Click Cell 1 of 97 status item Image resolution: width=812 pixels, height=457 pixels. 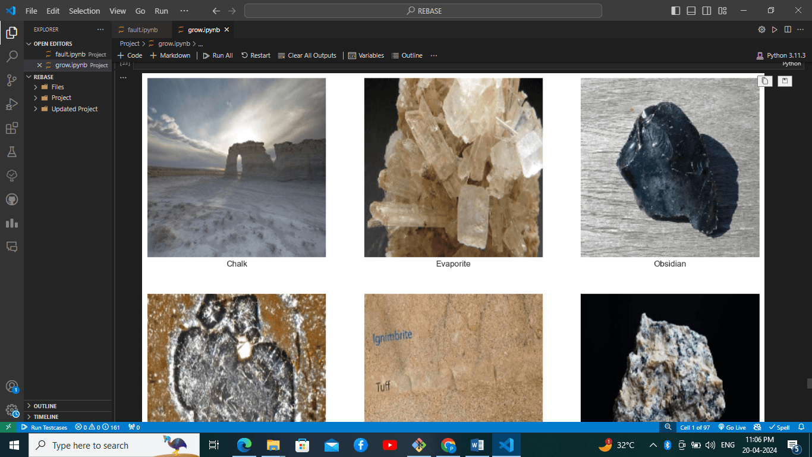click(695, 427)
